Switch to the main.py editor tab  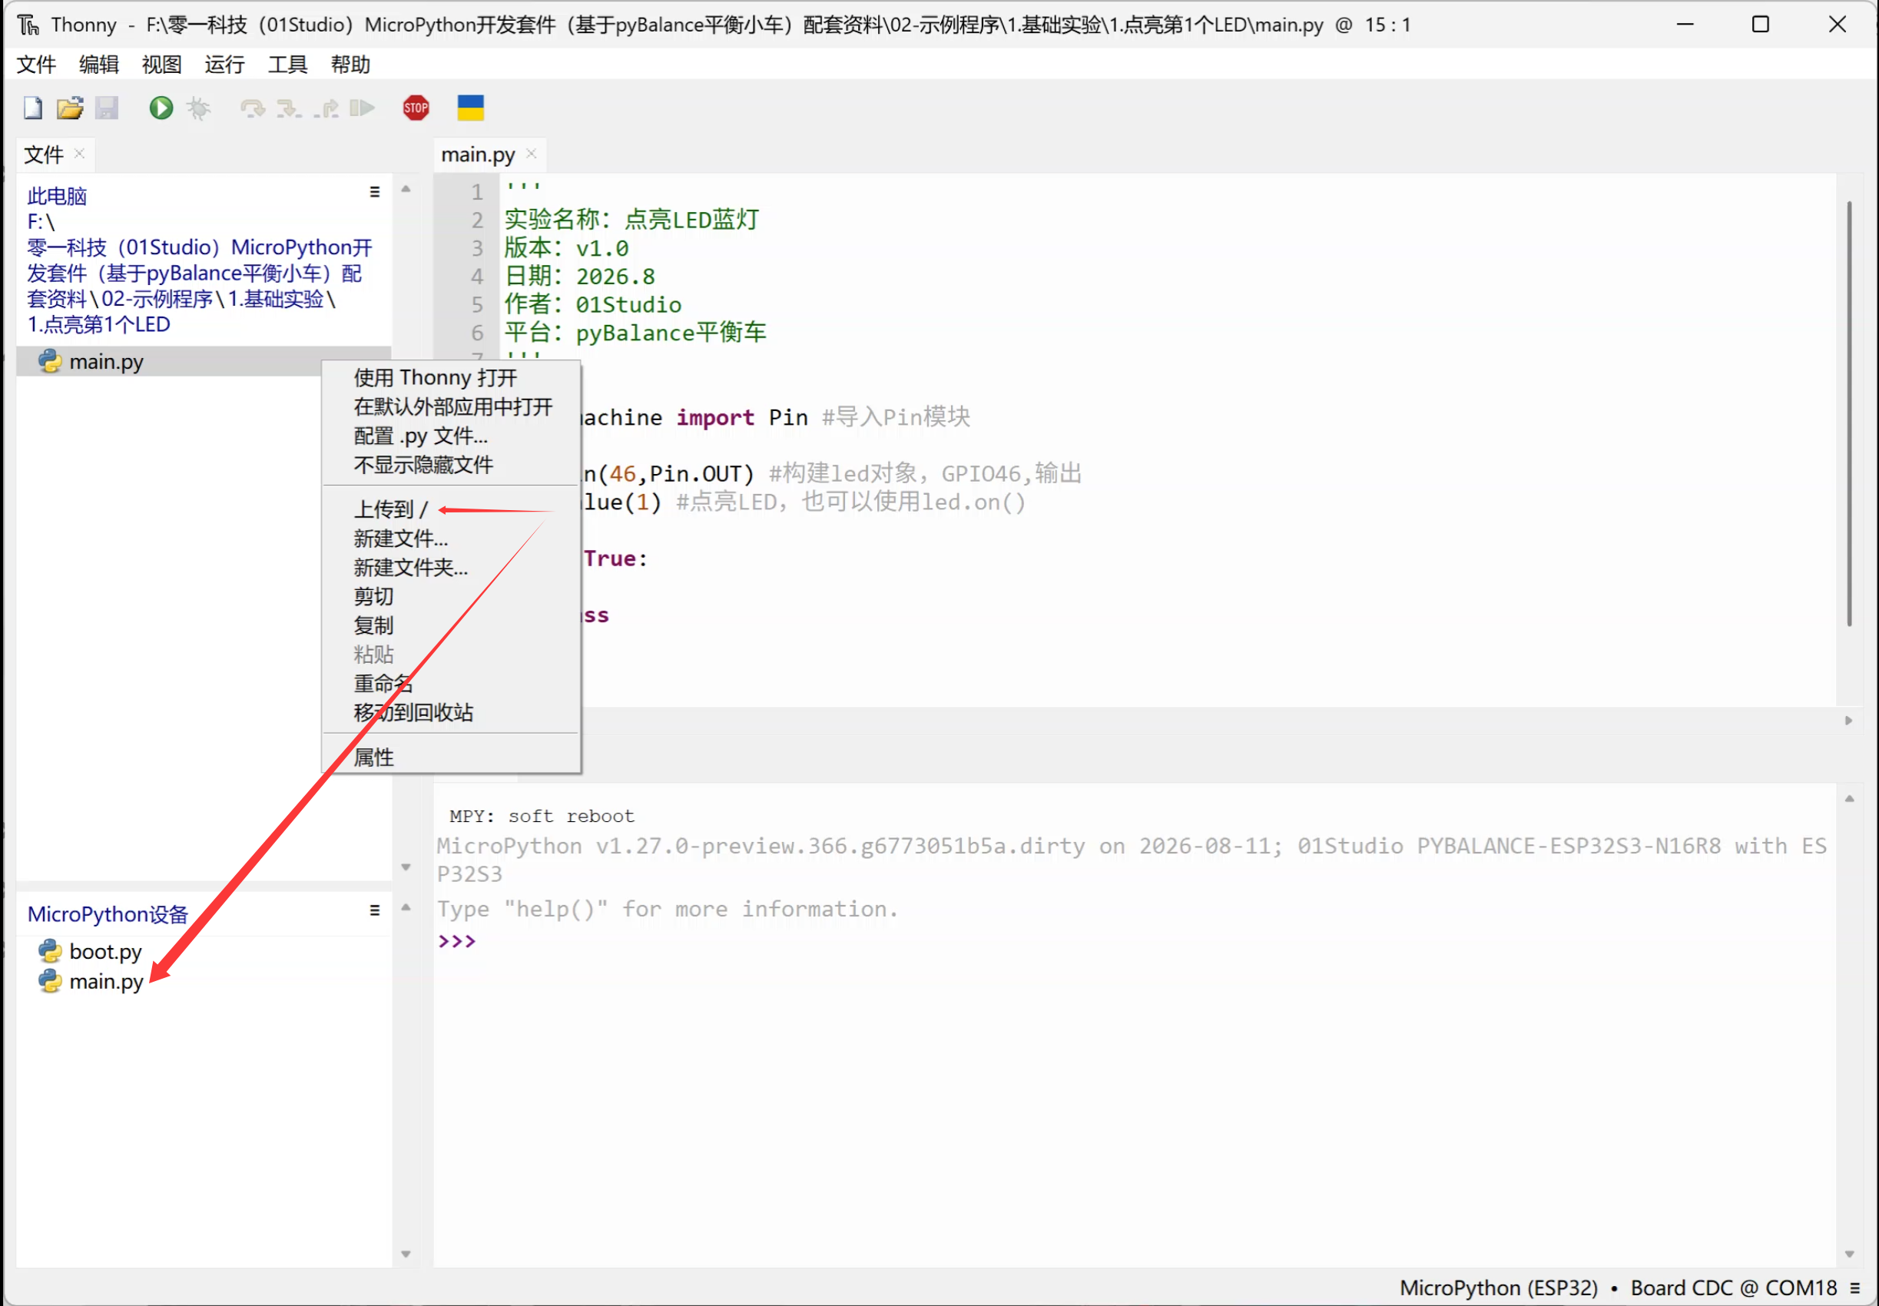[x=478, y=154]
